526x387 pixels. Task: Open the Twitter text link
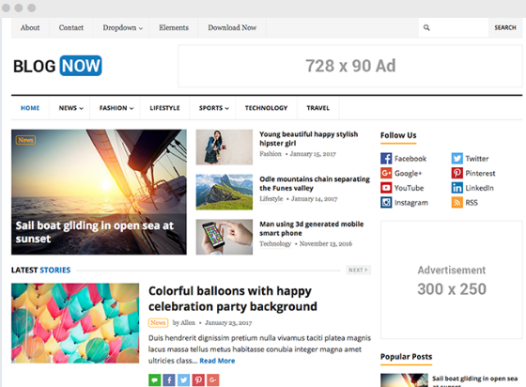pos(477,159)
